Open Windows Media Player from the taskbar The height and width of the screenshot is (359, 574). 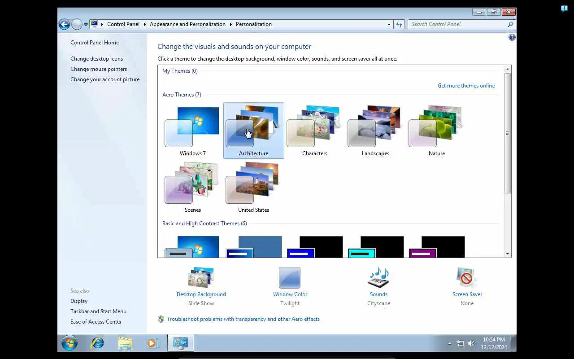pyautogui.click(x=152, y=343)
